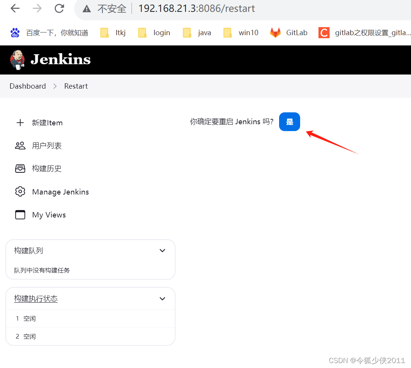This screenshot has width=411, height=368.
Task: Click the Jenkins title text in header
Action: (x=60, y=60)
